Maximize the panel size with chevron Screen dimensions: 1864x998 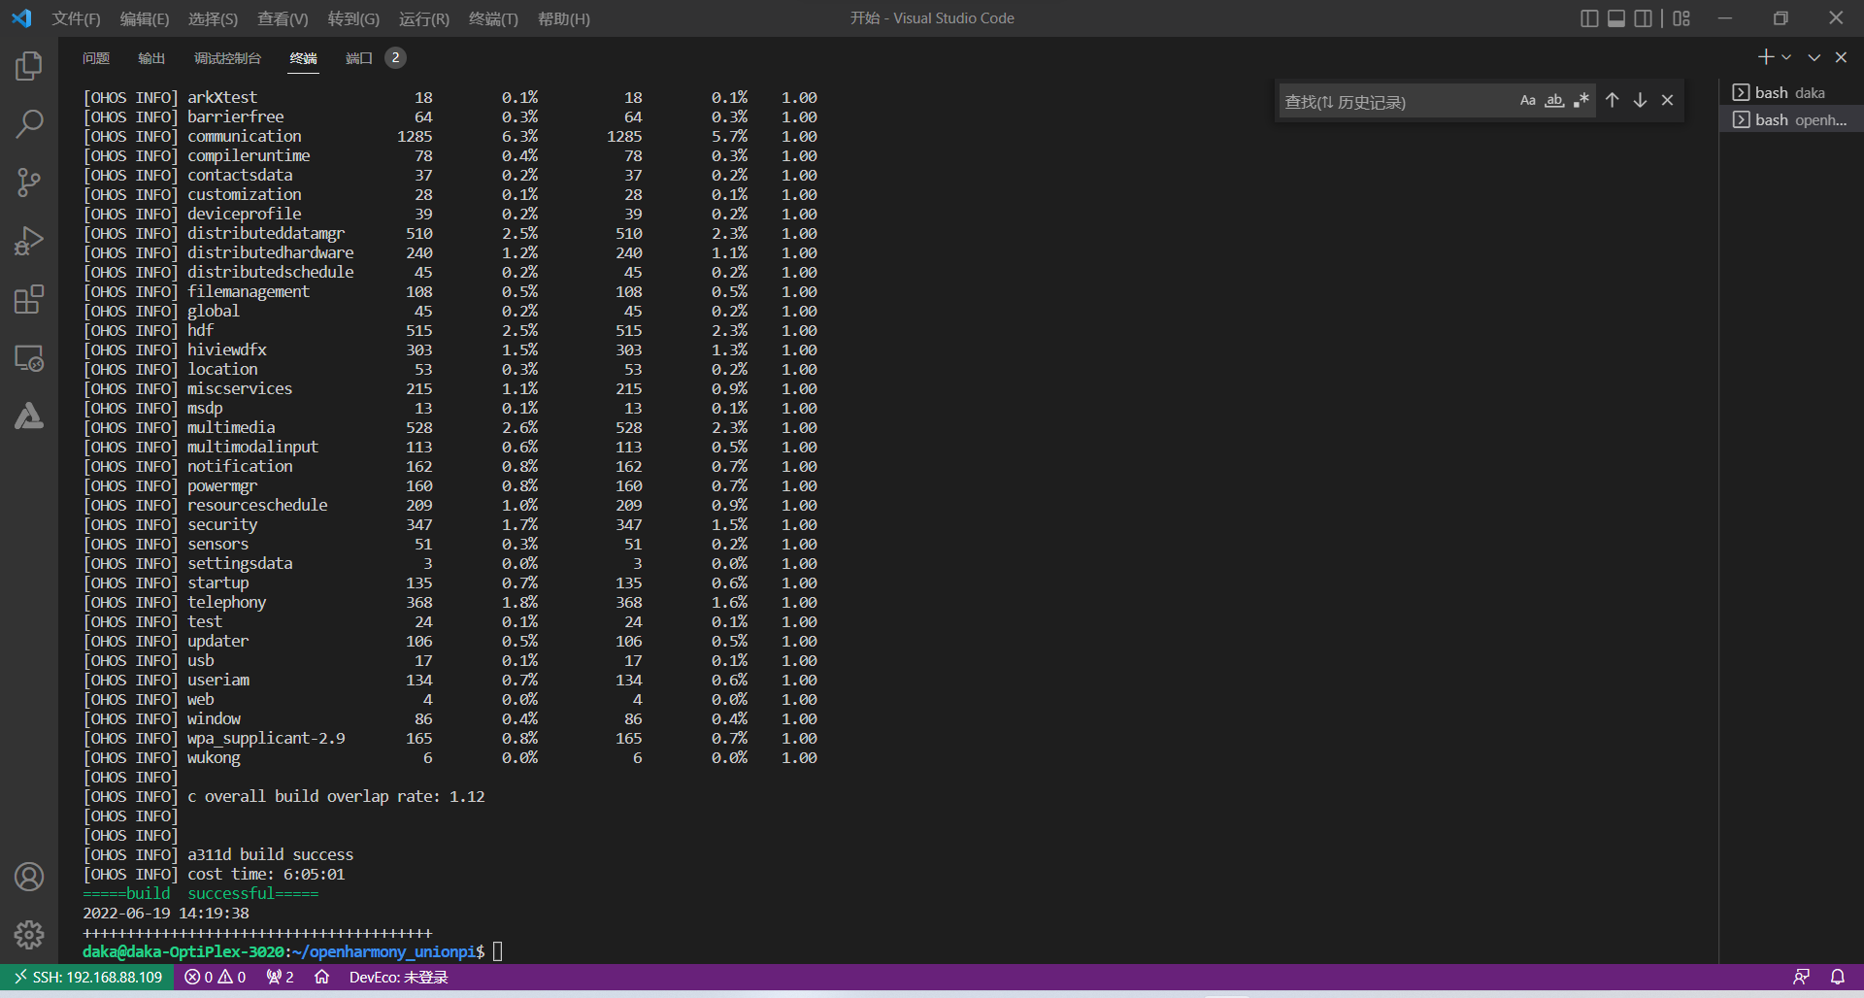[1814, 58]
